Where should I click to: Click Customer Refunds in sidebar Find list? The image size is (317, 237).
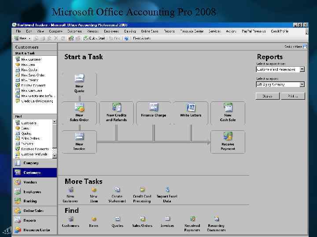tap(31, 154)
